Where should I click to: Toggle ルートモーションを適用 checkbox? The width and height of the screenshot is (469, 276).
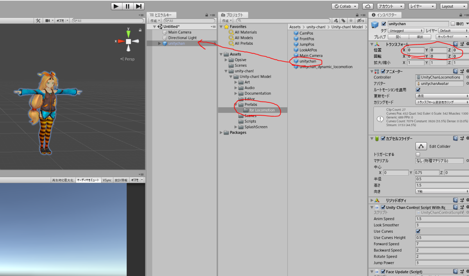click(x=418, y=90)
